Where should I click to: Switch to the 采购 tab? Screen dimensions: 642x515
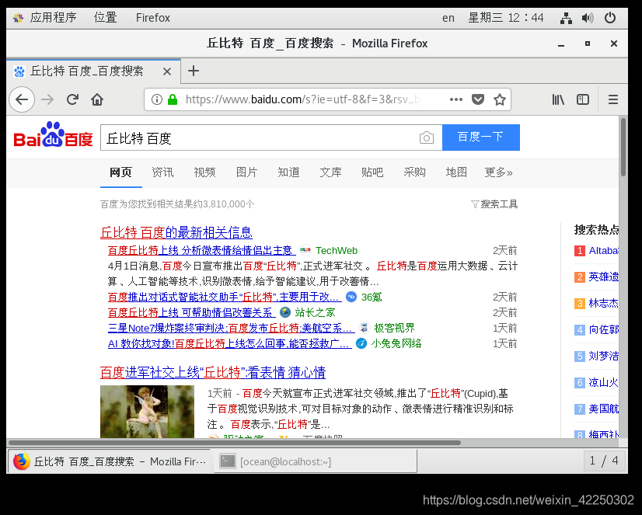tap(415, 172)
